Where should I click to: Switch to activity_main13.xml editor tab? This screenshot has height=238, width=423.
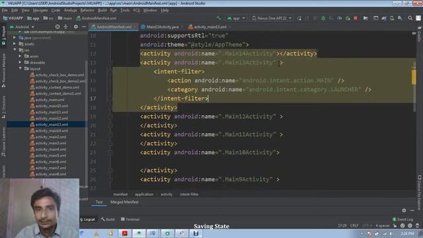[210, 27]
